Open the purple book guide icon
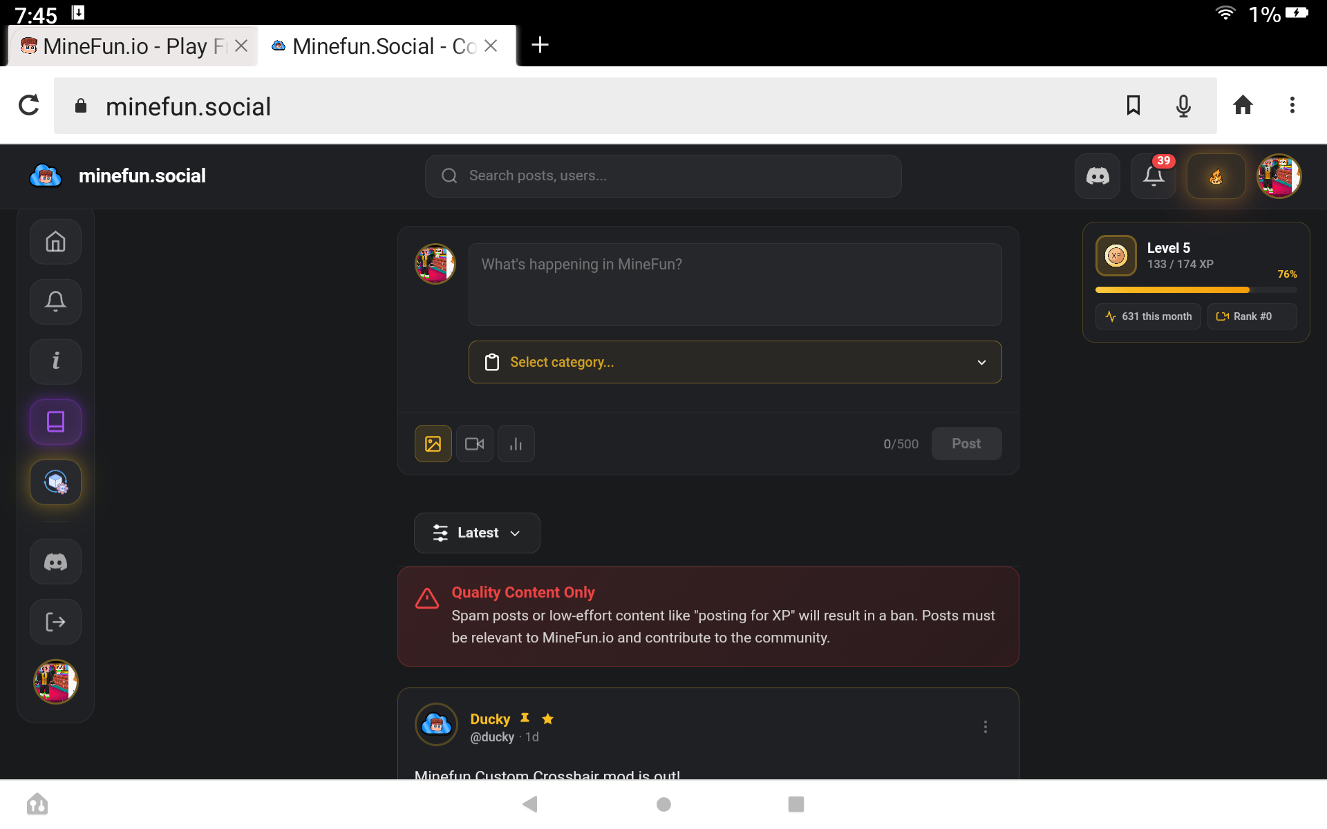The height and width of the screenshot is (829, 1327). tap(55, 421)
